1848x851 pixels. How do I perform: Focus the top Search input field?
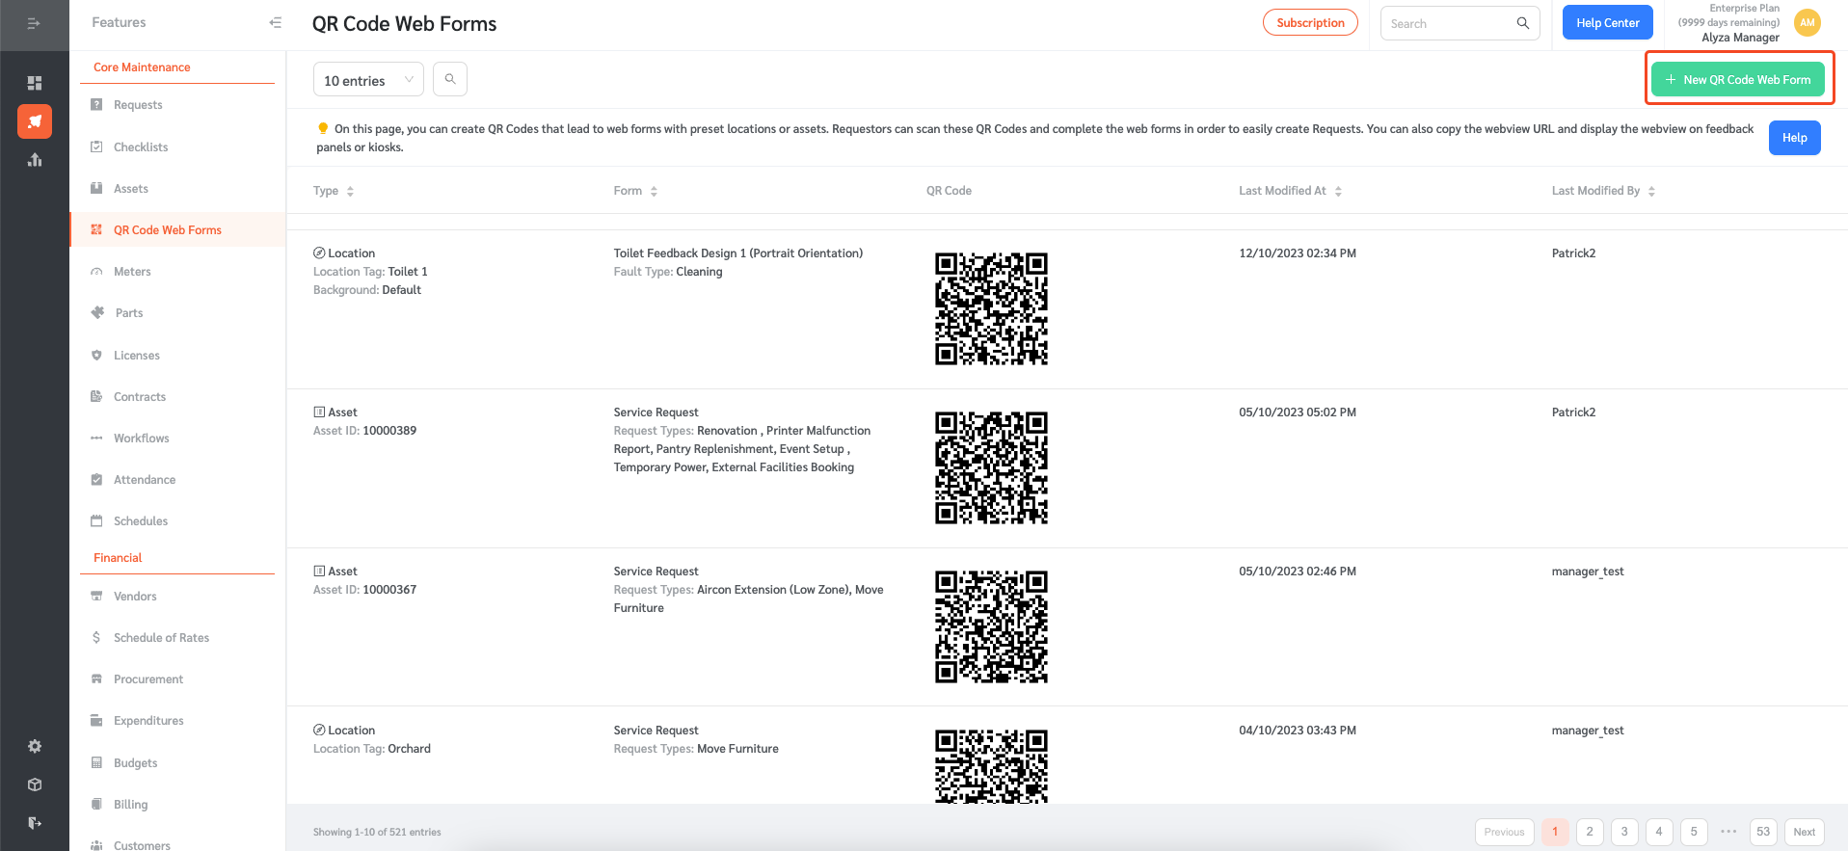(x=1449, y=23)
